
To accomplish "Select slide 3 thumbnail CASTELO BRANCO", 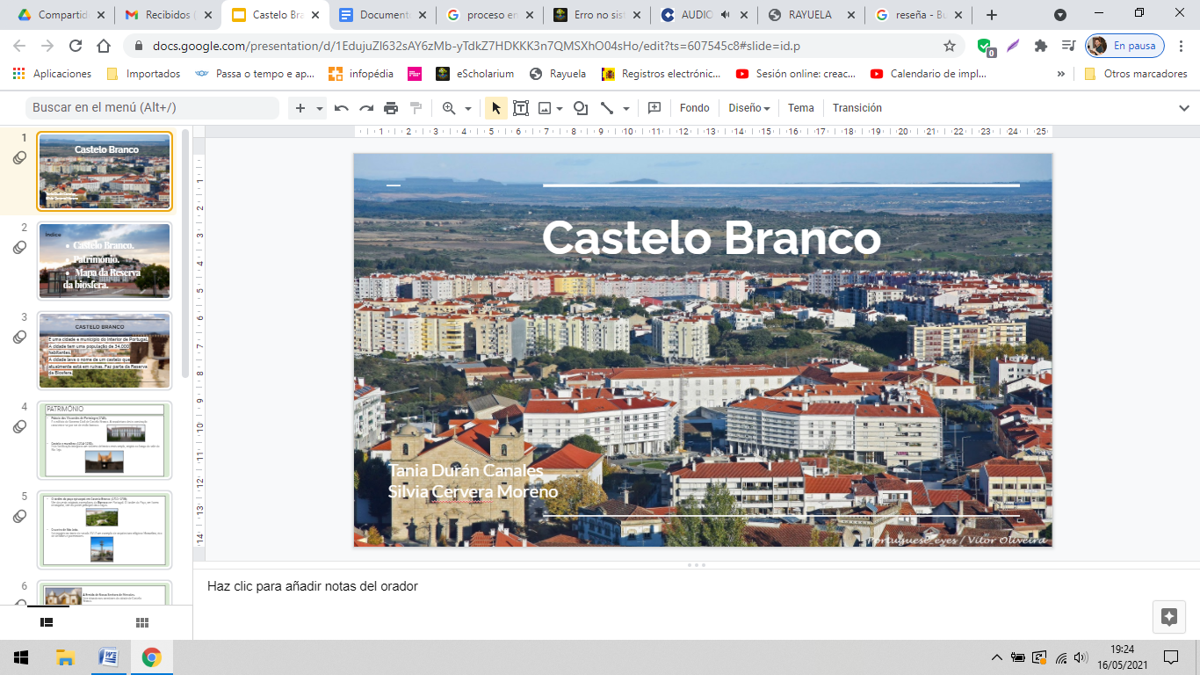I will [105, 351].
